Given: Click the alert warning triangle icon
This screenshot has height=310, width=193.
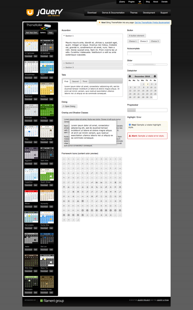Looking at the screenshot, I should coord(78,201).
